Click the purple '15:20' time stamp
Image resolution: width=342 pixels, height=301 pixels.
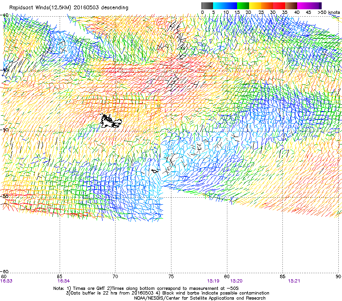237,281
